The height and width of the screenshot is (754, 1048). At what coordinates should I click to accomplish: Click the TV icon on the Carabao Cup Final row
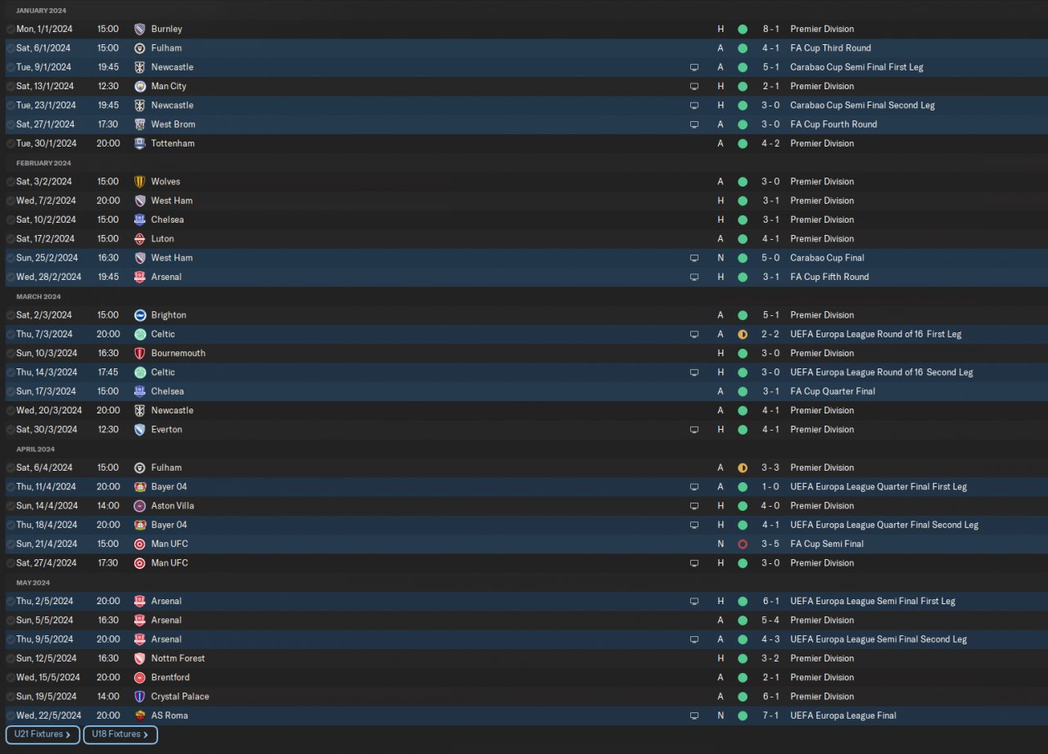coord(694,258)
